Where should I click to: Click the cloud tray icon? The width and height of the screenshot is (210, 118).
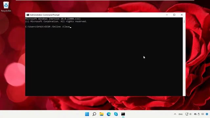click(195, 114)
